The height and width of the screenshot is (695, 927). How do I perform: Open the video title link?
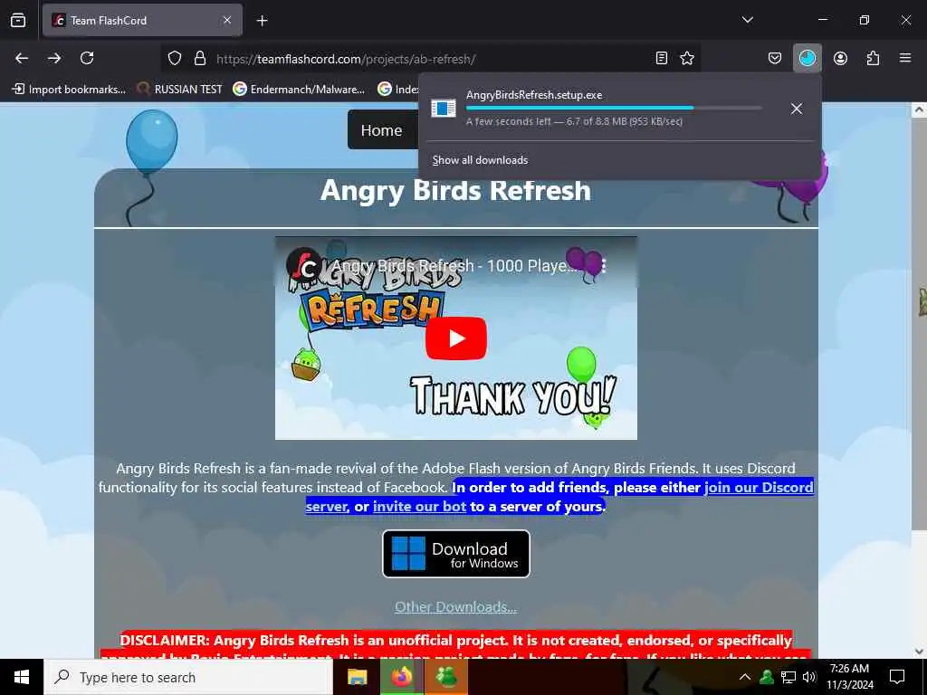point(454,266)
